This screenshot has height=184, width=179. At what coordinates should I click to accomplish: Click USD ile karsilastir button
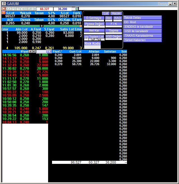pyautogui.click(x=143, y=31)
